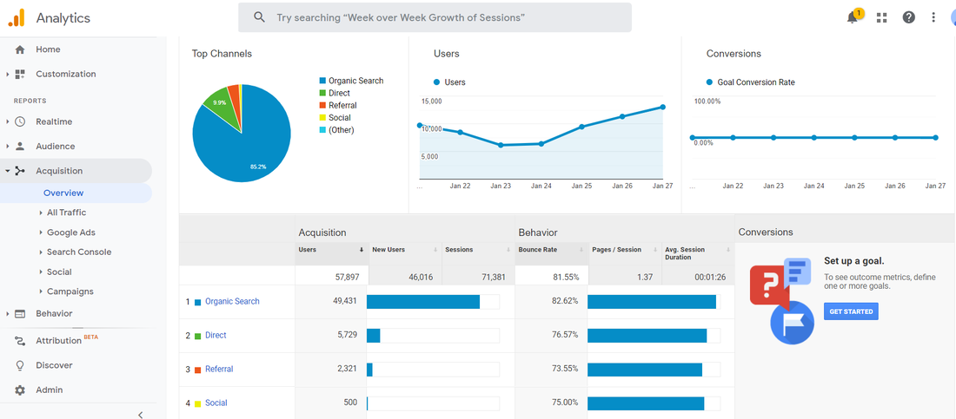
Task: Open the Behavior reports menu item
Action: [x=54, y=314]
